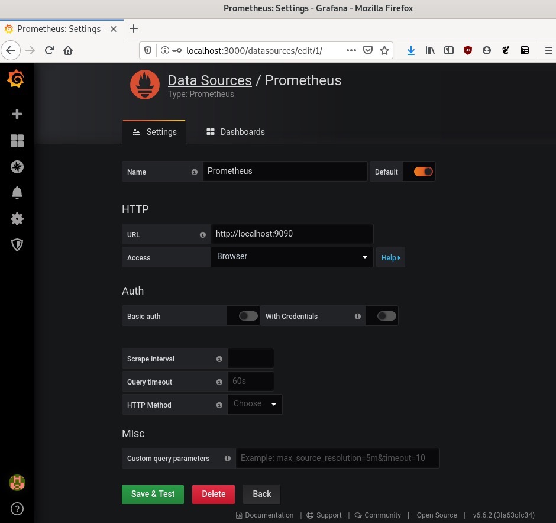
Task: Open a new browser tab
Action: click(134, 28)
